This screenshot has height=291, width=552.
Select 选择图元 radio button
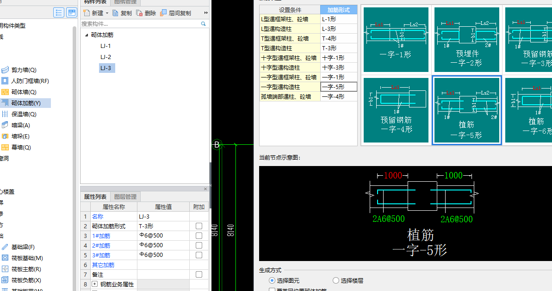point(272,280)
